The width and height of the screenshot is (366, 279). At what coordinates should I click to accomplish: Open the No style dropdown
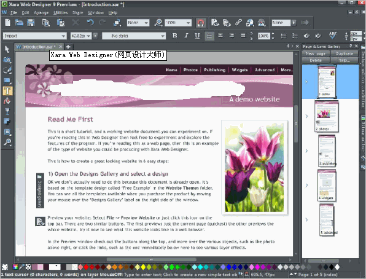click(x=163, y=36)
